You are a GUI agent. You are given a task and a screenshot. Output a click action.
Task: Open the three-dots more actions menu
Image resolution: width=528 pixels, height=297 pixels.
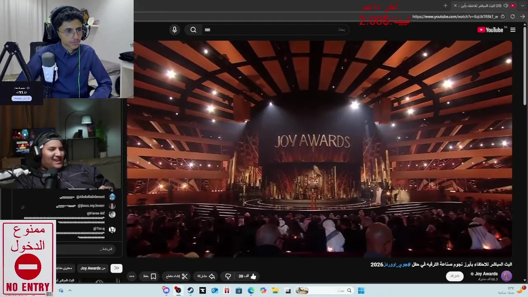pyautogui.click(x=132, y=276)
